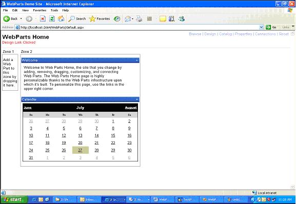This screenshot has width=296, height=204.
Task: Open the Favorites menu
Action: click(40, 10)
